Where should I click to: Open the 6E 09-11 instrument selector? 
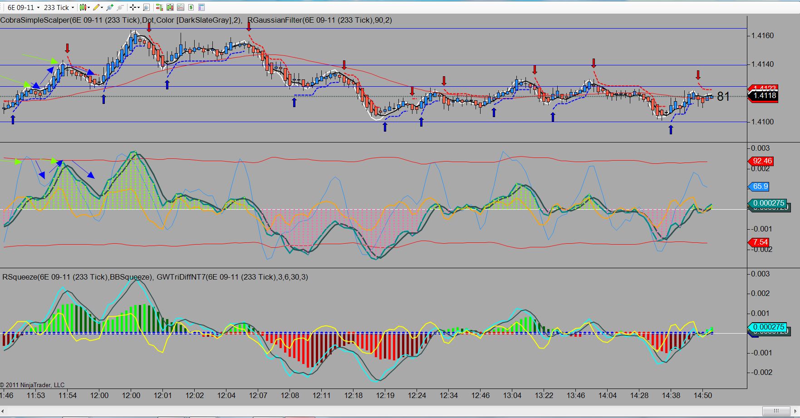tap(24, 7)
